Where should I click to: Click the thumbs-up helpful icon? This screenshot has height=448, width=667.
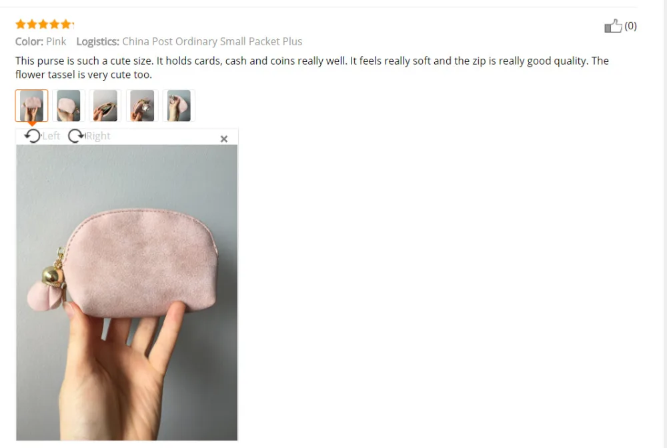click(x=613, y=26)
